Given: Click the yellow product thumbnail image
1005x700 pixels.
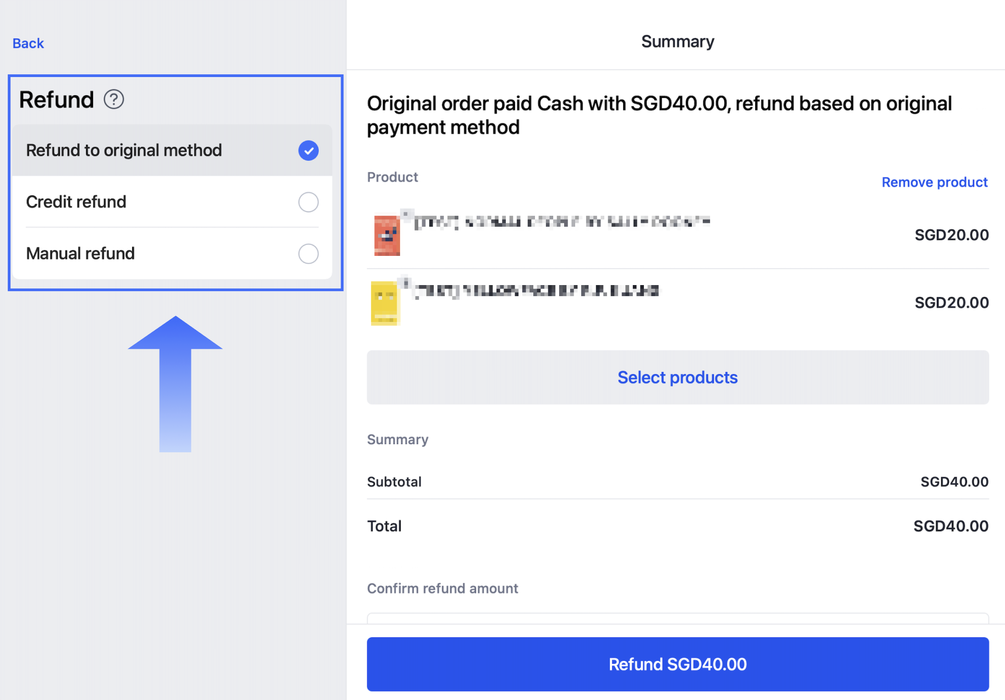Looking at the screenshot, I should [384, 303].
